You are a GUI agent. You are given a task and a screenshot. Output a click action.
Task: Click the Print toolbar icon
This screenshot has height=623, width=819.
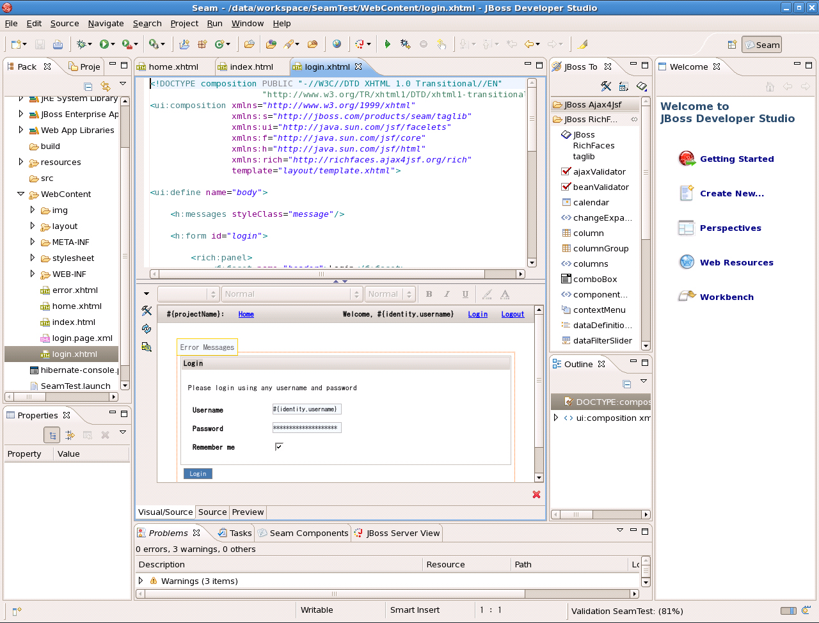58,44
